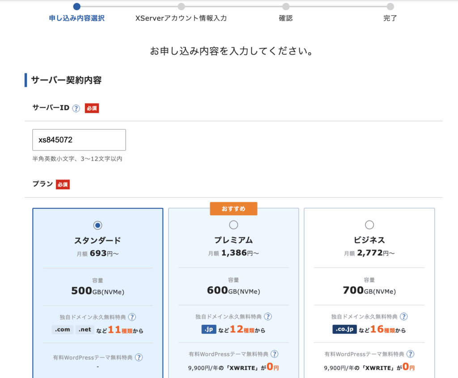Screen dimensions: 458x378
Task: Click WordPress theme help icon in プレミアム
Action: (x=274, y=354)
